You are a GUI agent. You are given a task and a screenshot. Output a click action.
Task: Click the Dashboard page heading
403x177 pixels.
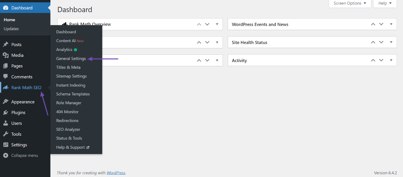click(75, 10)
